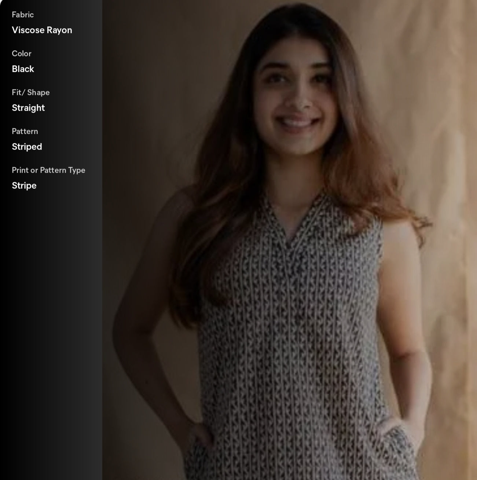Select the Fabric attribute label
This screenshot has width=477, height=480.
point(23,15)
